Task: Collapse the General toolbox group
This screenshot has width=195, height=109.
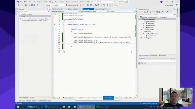Action: click(20, 16)
